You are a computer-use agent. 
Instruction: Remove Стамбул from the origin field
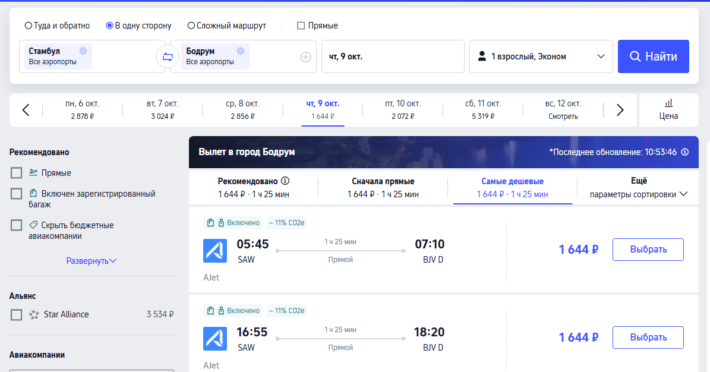point(83,51)
